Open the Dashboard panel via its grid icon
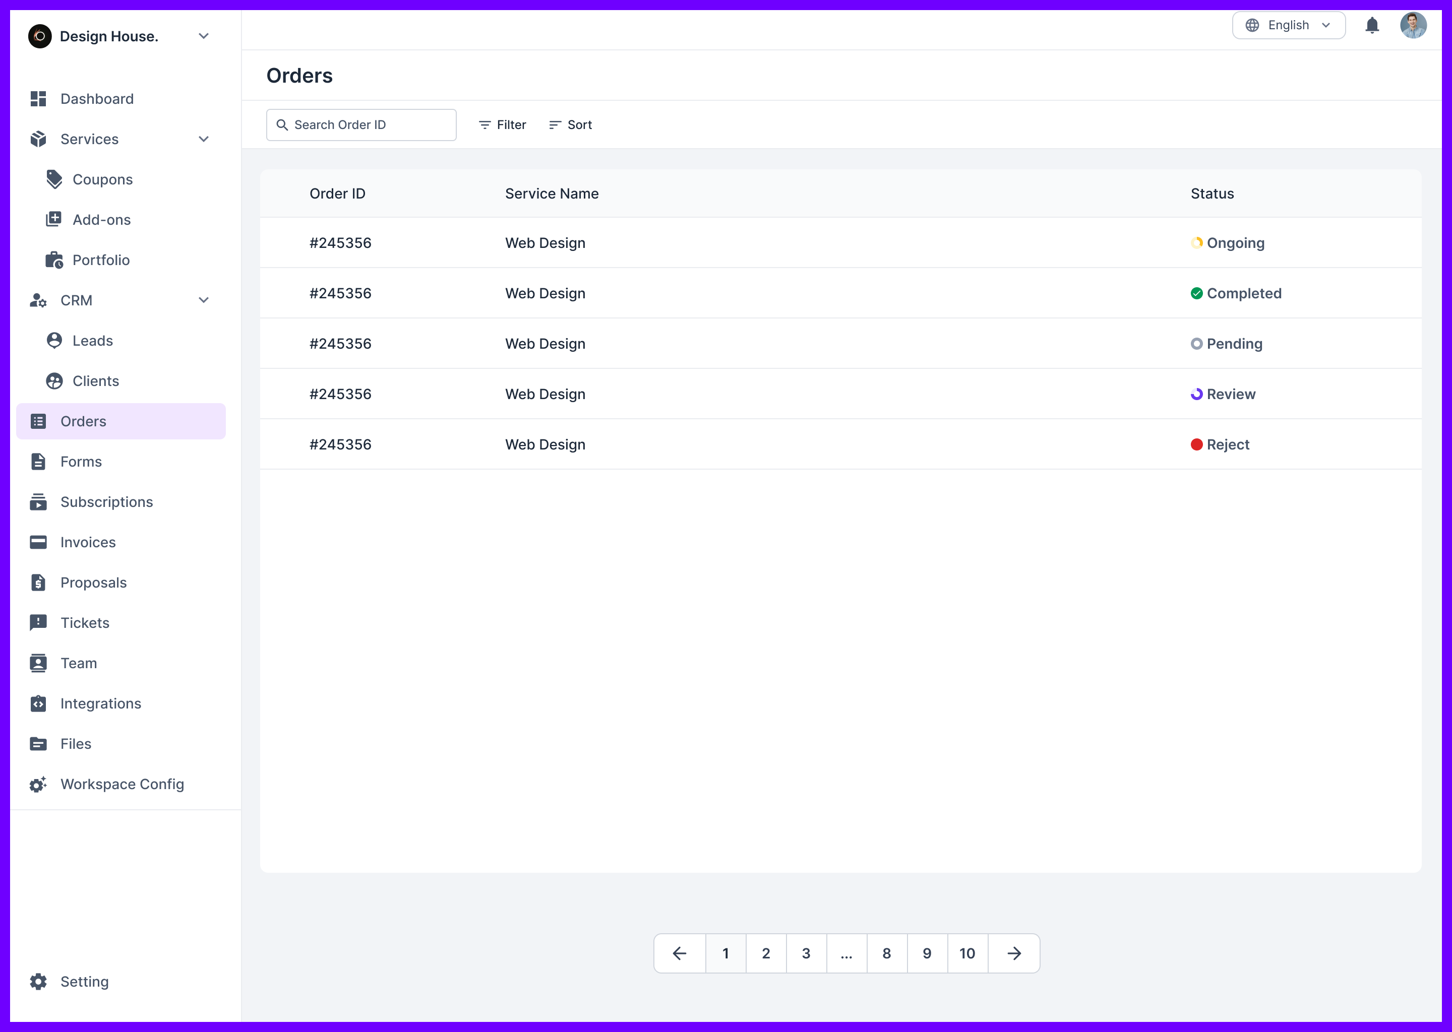Image resolution: width=1452 pixels, height=1032 pixels. pos(37,98)
